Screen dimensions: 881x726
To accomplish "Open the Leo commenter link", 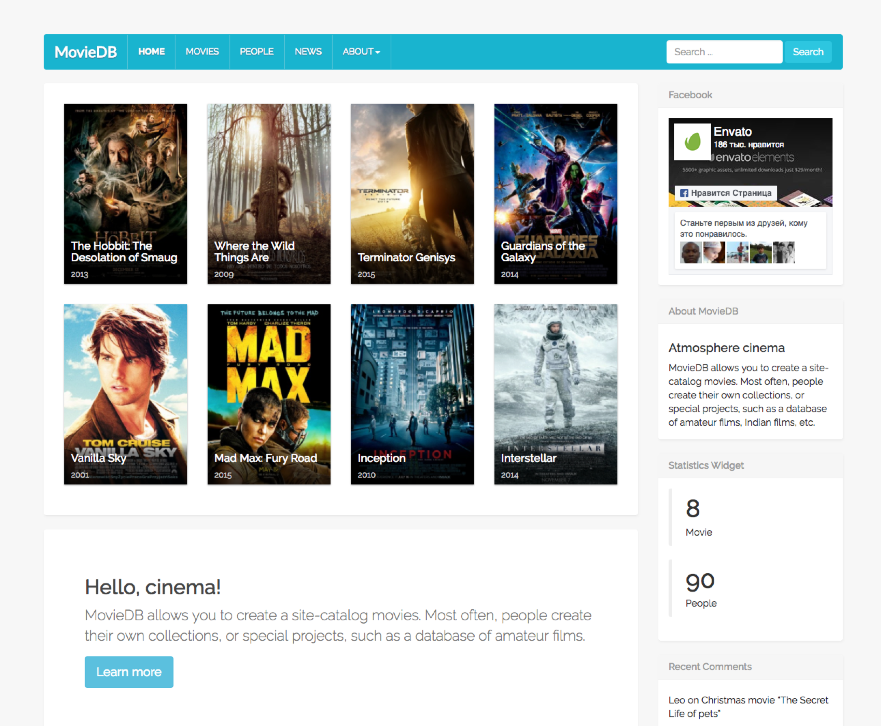I will click(676, 700).
